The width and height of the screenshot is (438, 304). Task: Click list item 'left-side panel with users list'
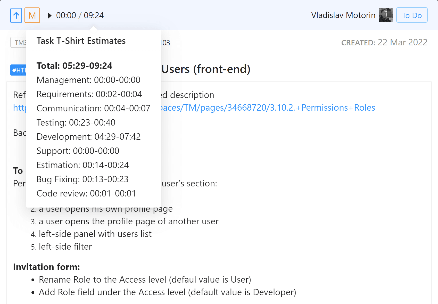pyautogui.click(x=95, y=234)
